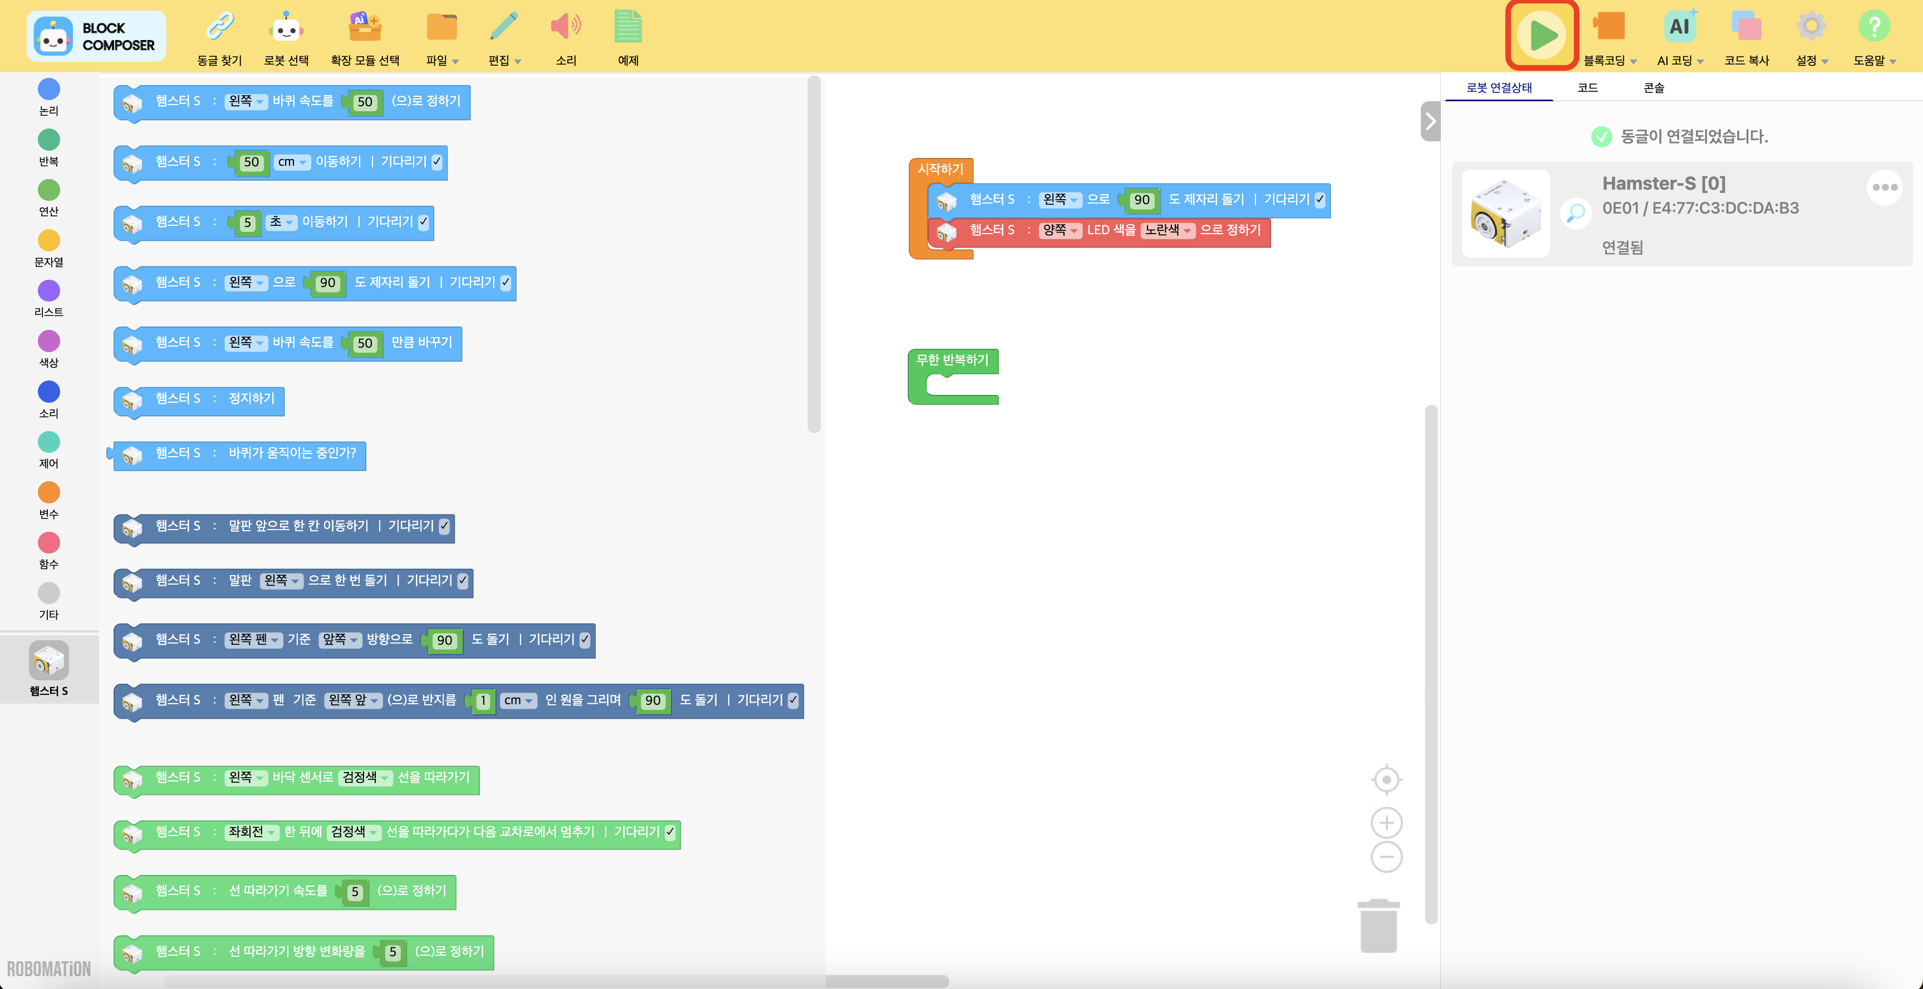Switch to the 코드 tab
The image size is (1923, 989).
pyautogui.click(x=1587, y=88)
